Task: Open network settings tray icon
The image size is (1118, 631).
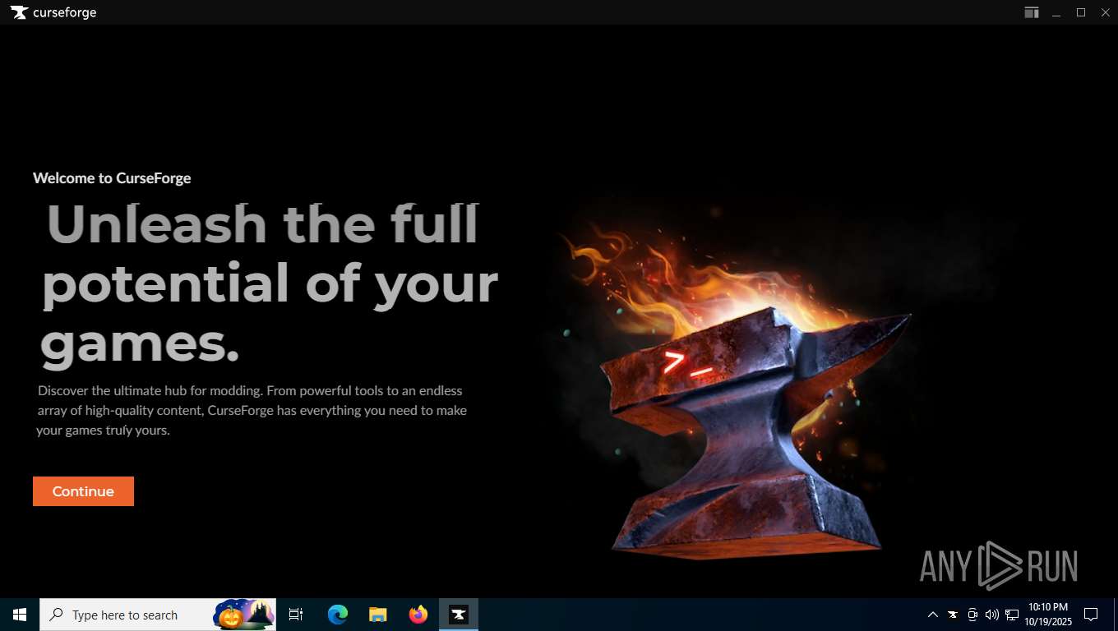Action: click(1012, 615)
